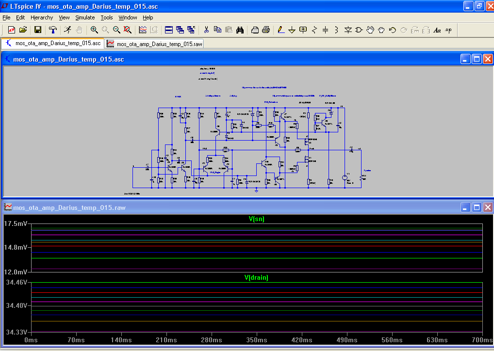Open the Hierarchy menu
Image resolution: width=494 pixels, height=351 pixels.
point(42,17)
